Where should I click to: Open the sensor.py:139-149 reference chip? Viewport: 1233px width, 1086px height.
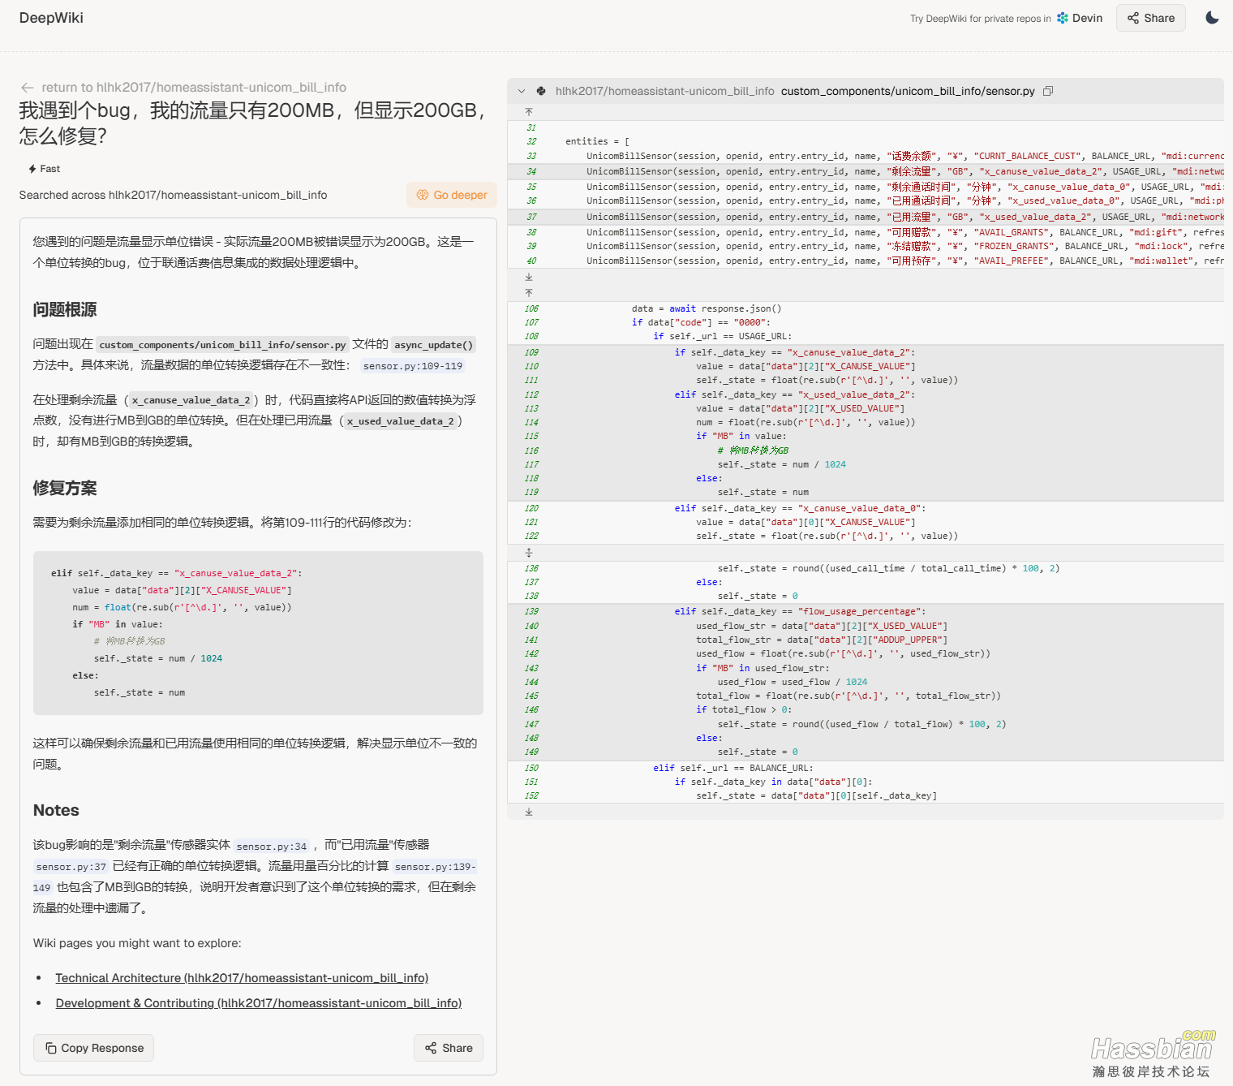[435, 867]
